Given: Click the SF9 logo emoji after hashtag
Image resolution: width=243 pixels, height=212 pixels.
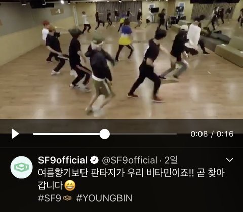Looking at the screenshot, I should pyautogui.click(x=67, y=198).
